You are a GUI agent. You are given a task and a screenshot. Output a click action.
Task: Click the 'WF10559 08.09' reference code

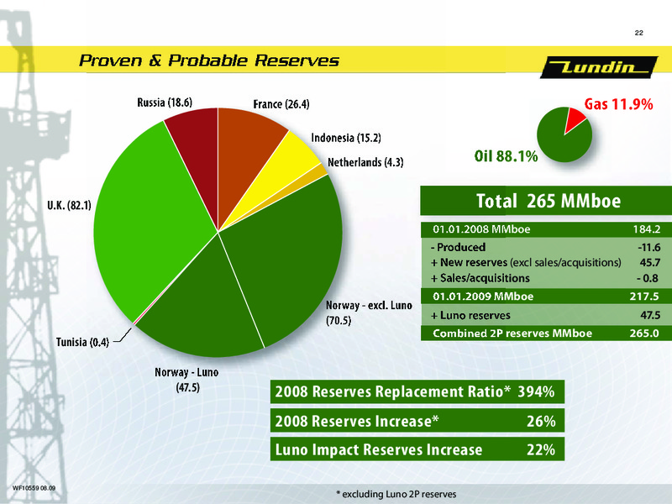coord(34,488)
